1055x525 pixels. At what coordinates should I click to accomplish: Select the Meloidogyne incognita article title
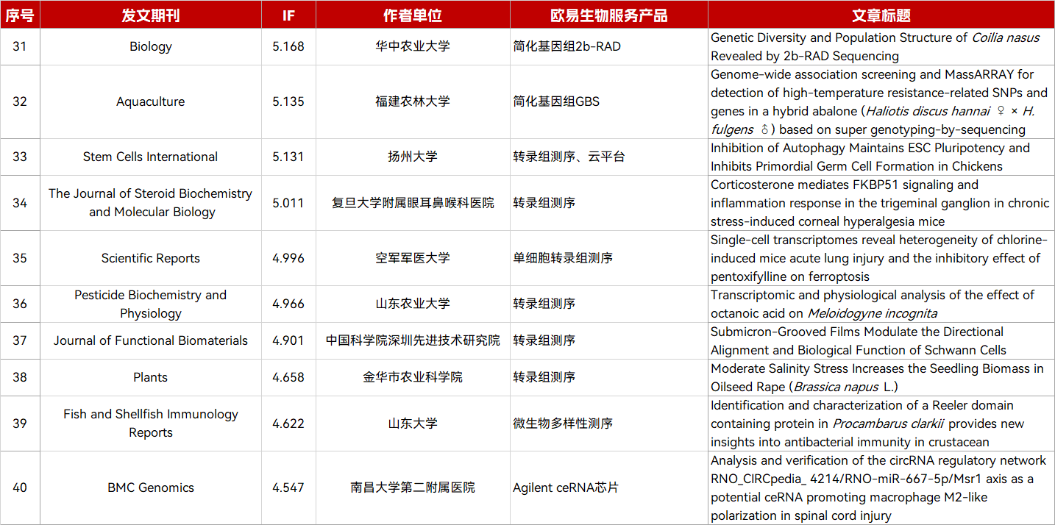click(881, 304)
